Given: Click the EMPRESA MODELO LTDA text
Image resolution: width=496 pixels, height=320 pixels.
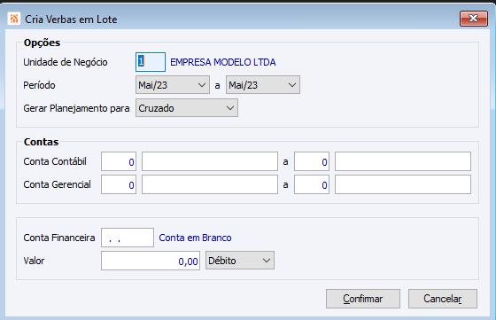Looking at the screenshot, I should (x=223, y=62).
